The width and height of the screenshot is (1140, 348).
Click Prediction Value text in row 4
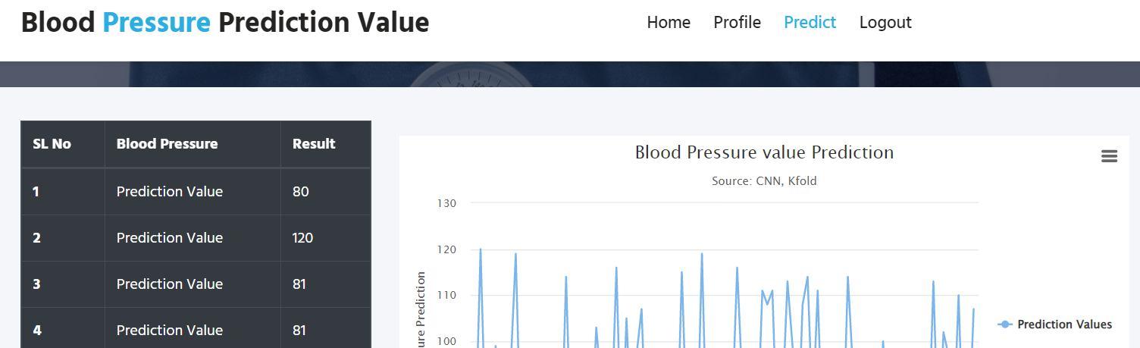[x=170, y=331]
